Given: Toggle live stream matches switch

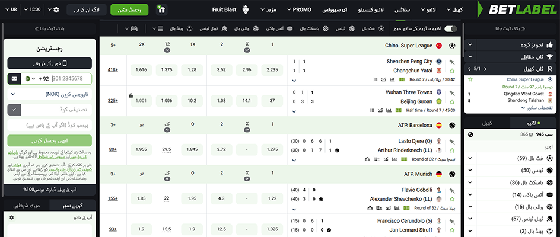Looking at the screenshot, I should pyautogui.click(x=450, y=28).
